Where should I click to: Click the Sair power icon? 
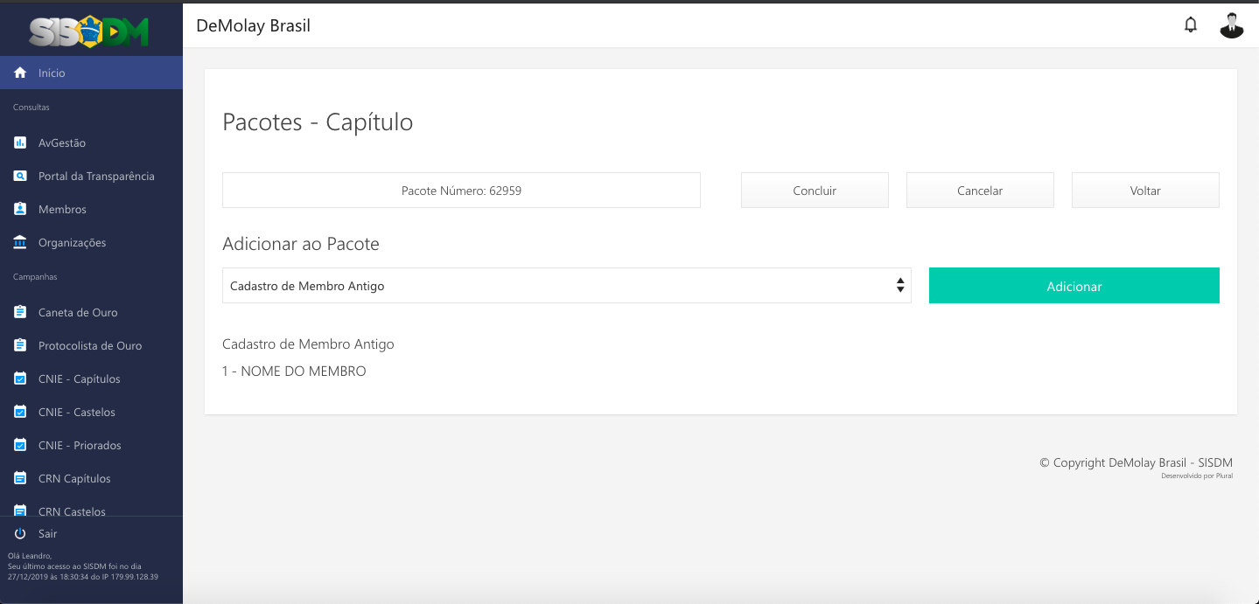click(20, 533)
